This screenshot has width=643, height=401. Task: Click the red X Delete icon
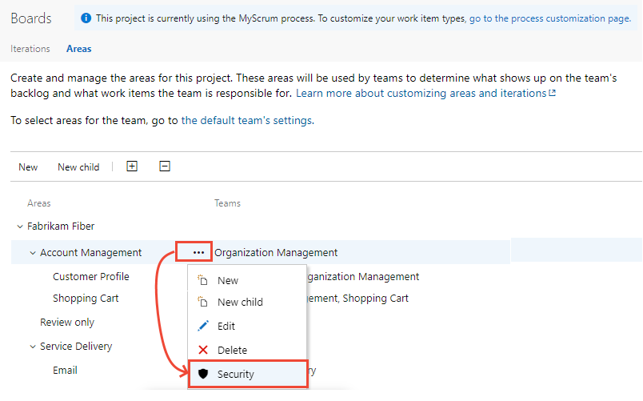coord(203,350)
